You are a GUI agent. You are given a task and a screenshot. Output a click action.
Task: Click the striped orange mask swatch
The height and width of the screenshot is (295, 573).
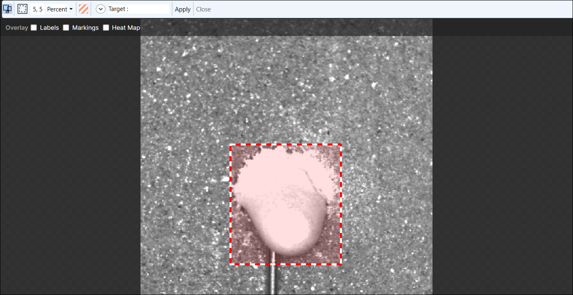point(83,9)
